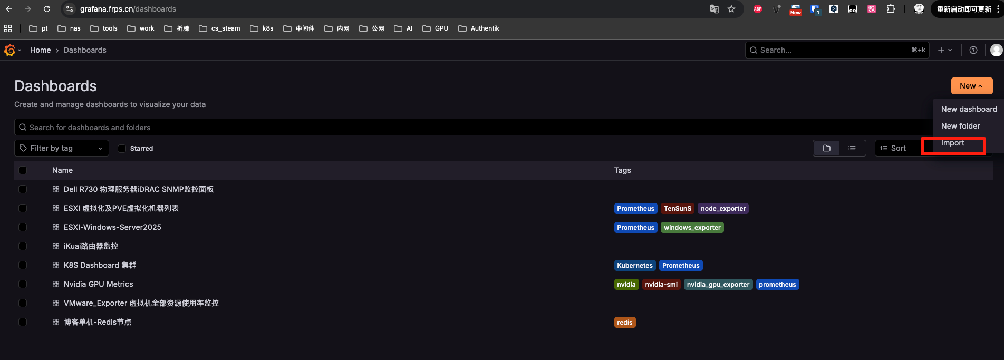1004x360 pixels.
Task: Click the Dashboards breadcrumb text
Action: click(85, 50)
